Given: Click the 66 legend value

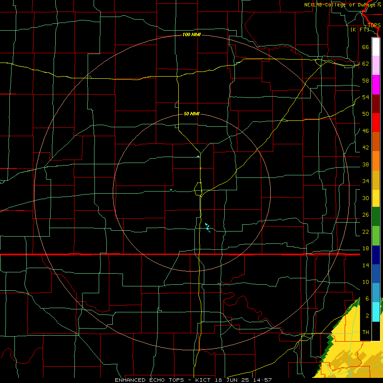Looking at the screenshot, I should coord(366,47).
